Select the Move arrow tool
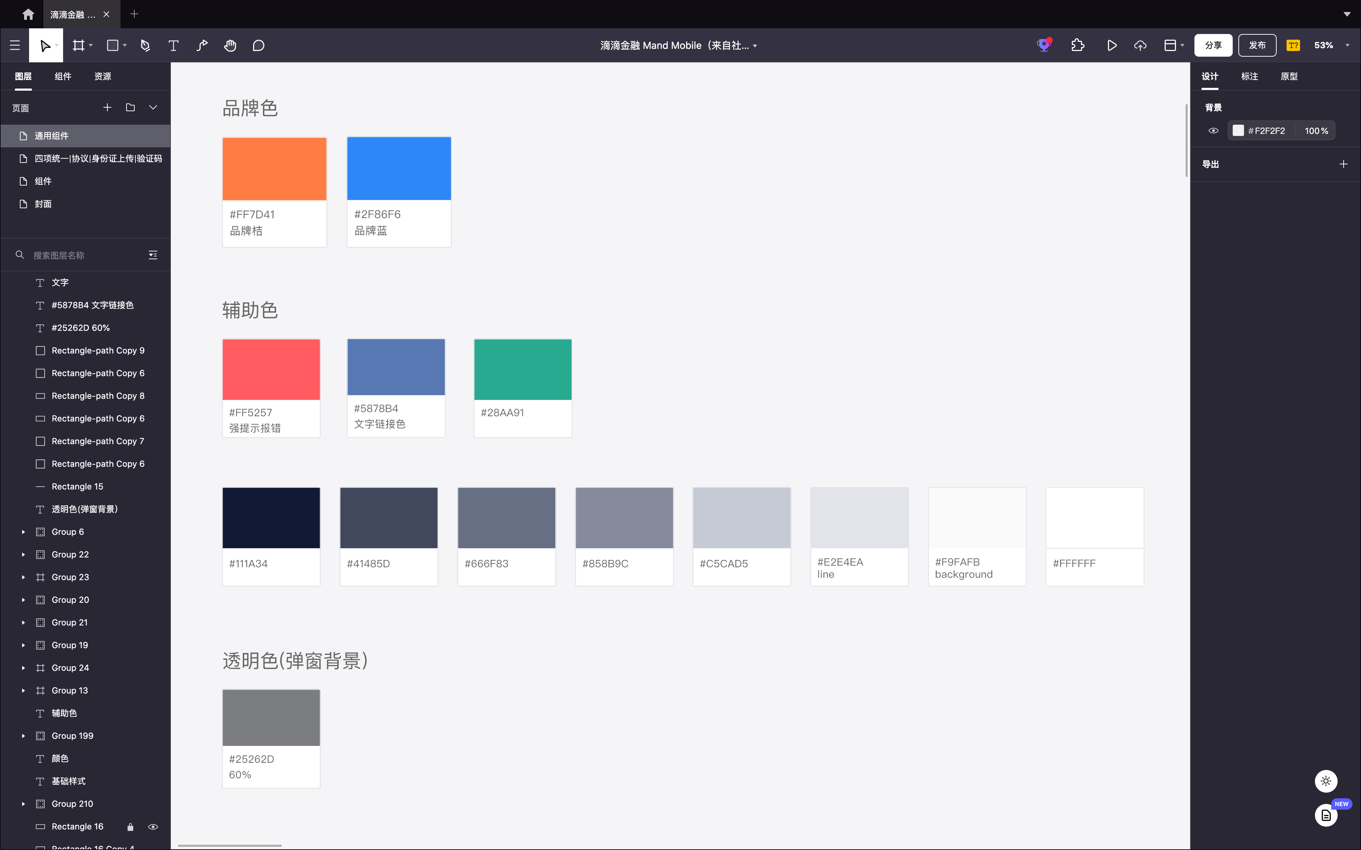 point(45,46)
